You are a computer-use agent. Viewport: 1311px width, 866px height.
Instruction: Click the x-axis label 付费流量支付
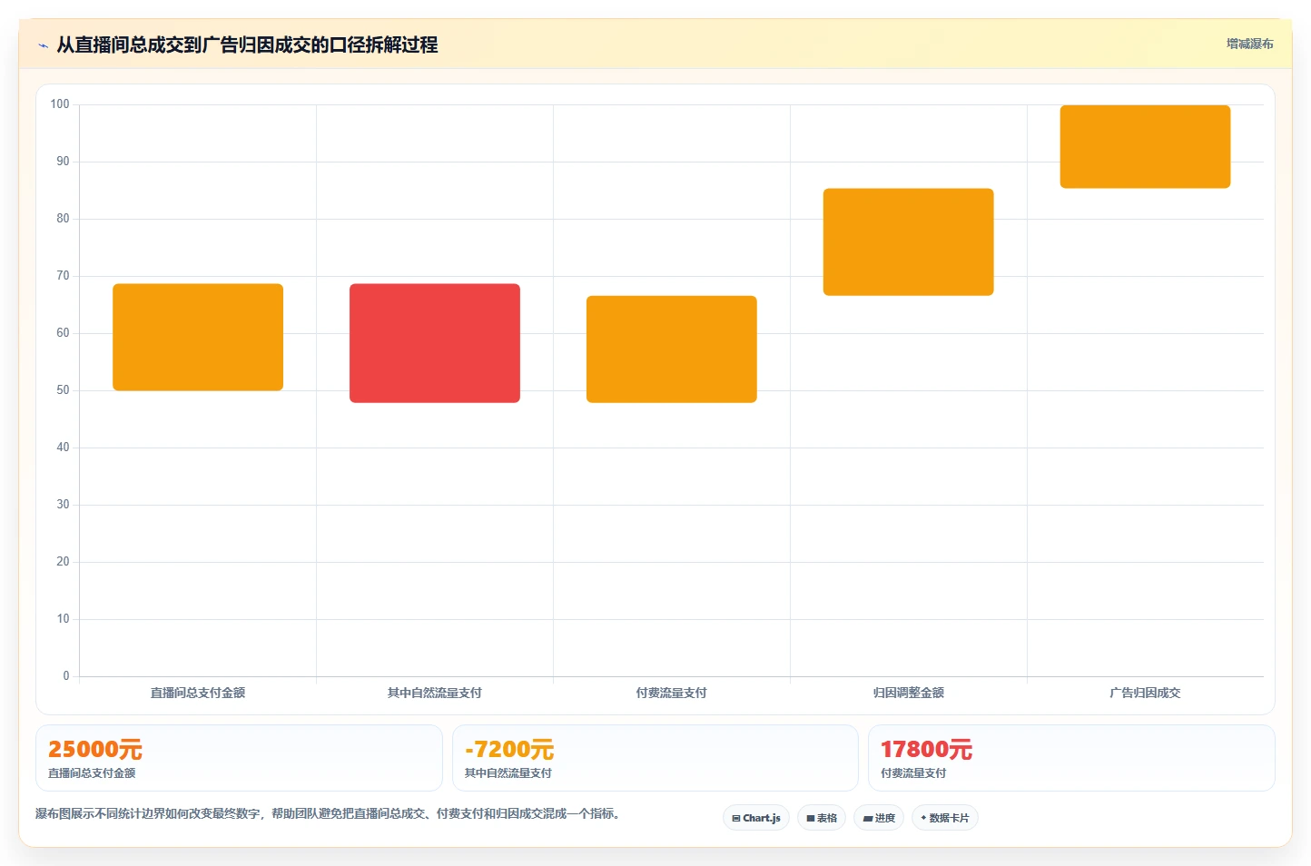click(x=672, y=693)
